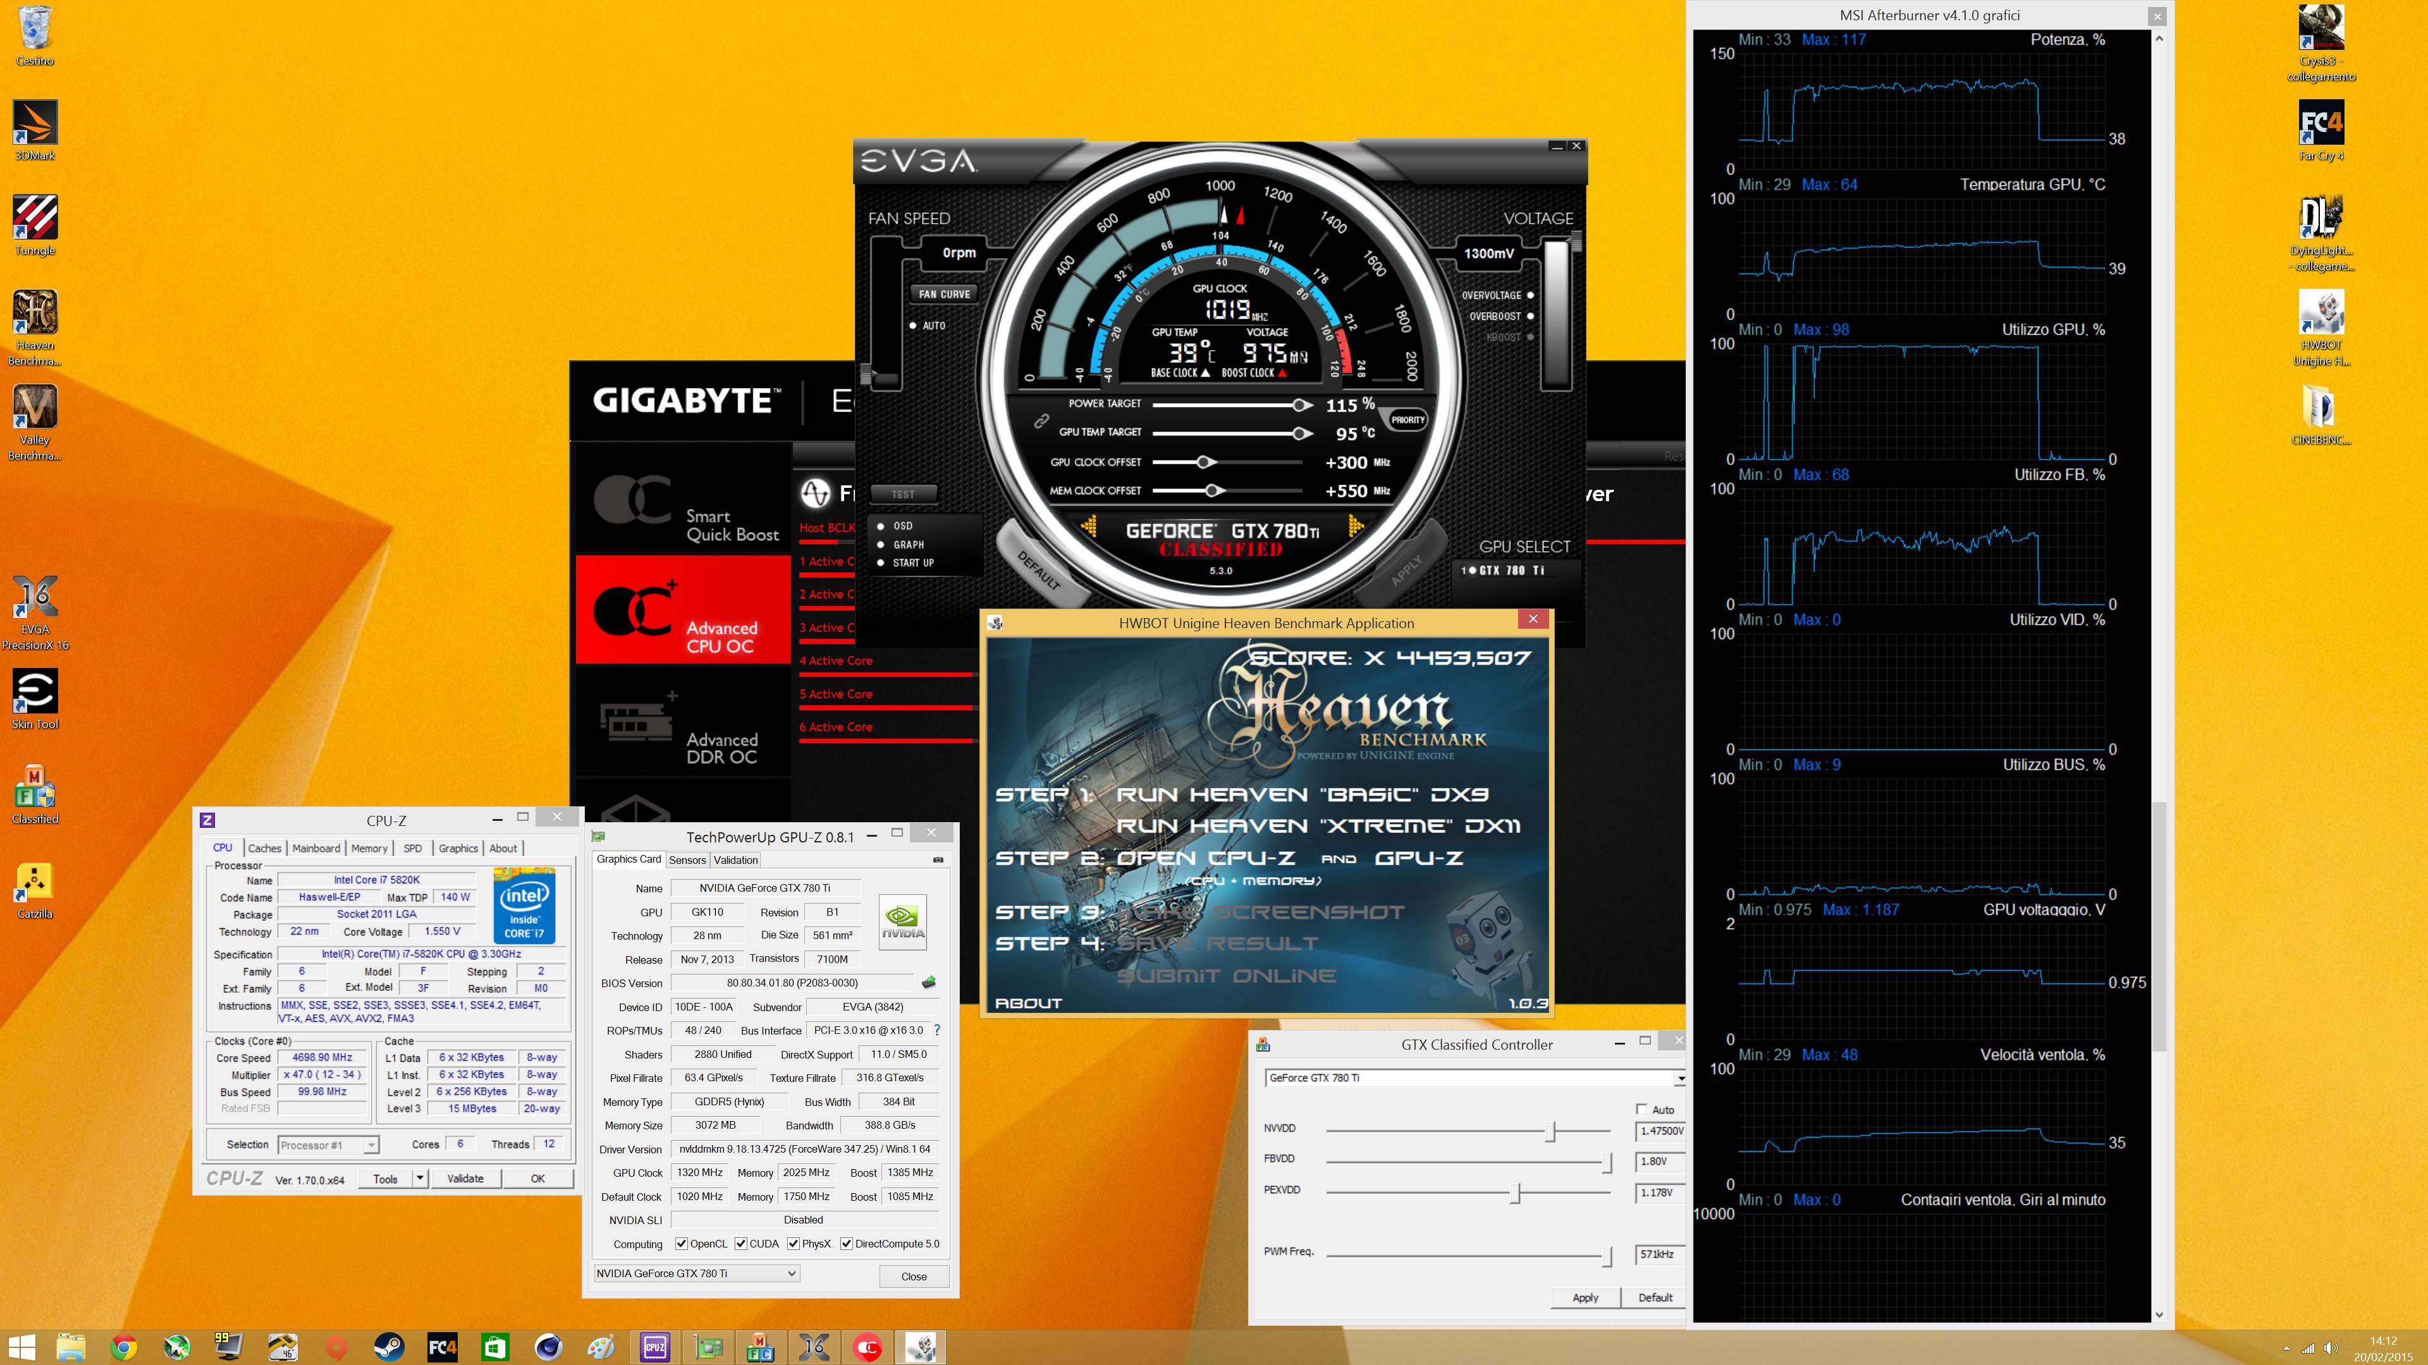Image resolution: width=2428 pixels, height=1365 pixels.
Task: Open the Sensors tab in GPU-Z
Action: [687, 859]
